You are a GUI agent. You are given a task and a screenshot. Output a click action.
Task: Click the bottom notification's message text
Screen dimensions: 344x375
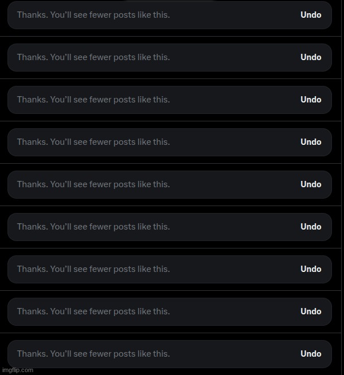click(x=93, y=354)
